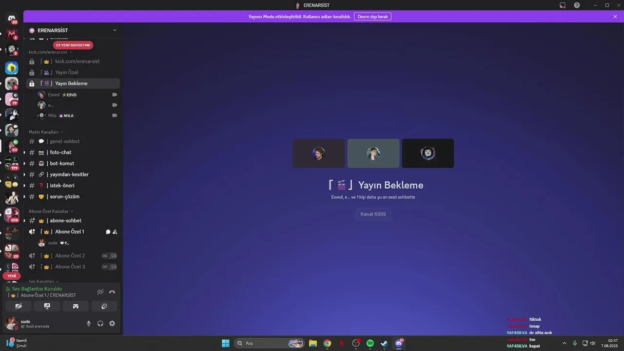Open the sorun-çözüm text channel
624x351 pixels.
[x=73, y=196]
